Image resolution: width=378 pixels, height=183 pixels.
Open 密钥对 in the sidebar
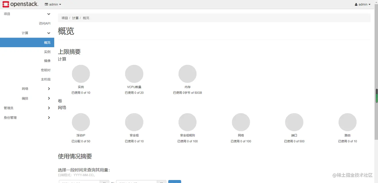pos(46,70)
